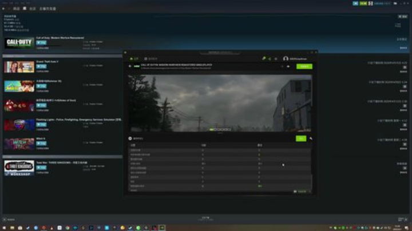Open the notification center on the taskbar
The height and width of the screenshot is (231, 412).
click(x=406, y=228)
